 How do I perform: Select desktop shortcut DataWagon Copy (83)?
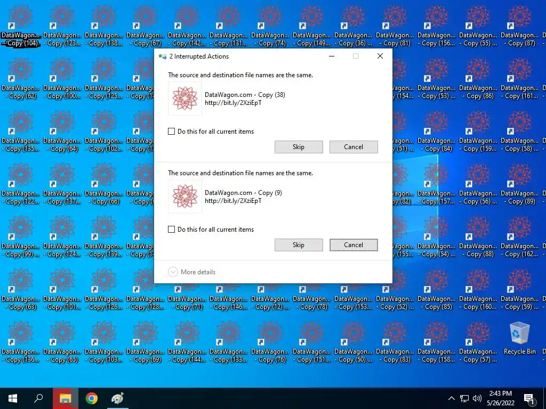point(395,342)
